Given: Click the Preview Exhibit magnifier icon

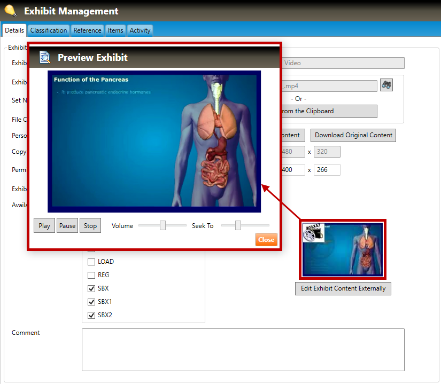Looking at the screenshot, I should [45, 57].
